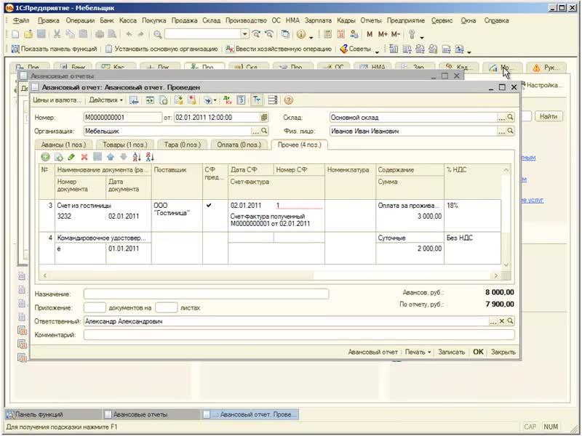Image resolution: width=582 pixels, height=436 pixels.
Task: Click the magnifier icon next to Склад
Action: 510,117
